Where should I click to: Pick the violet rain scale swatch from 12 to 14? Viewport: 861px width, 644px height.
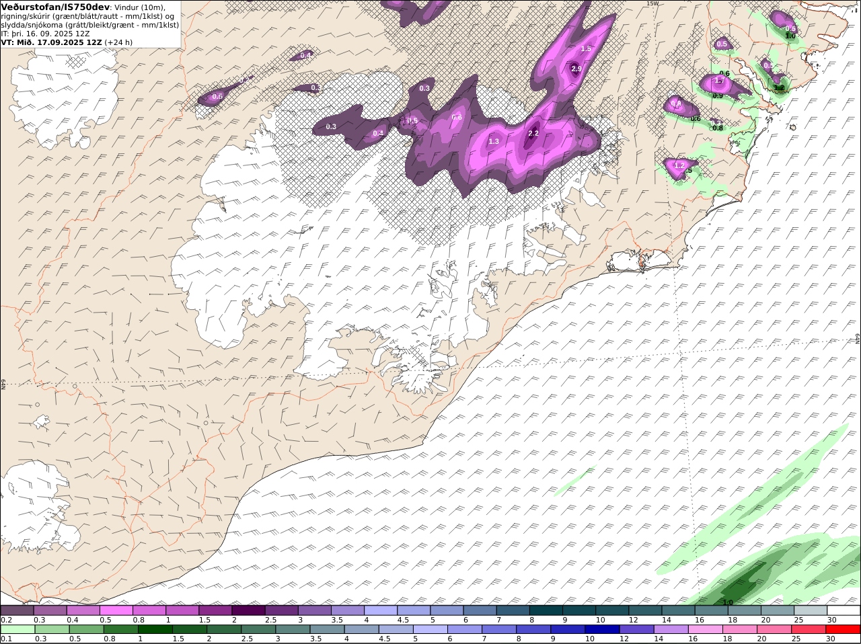[637, 629]
